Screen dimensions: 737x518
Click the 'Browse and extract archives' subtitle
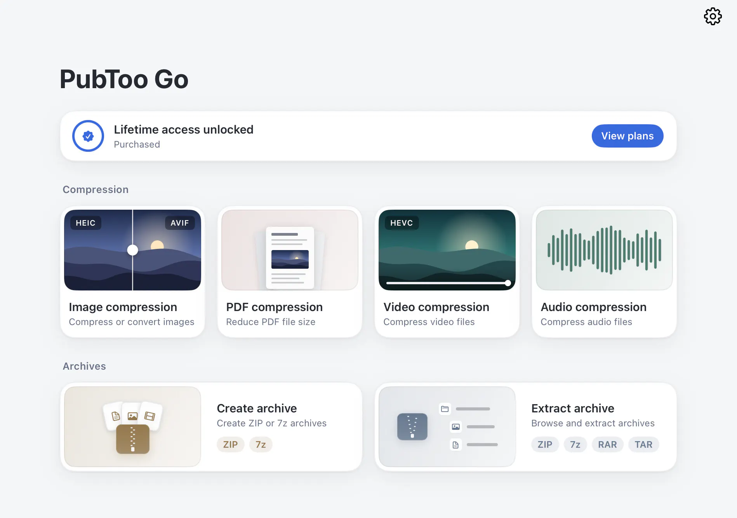593,423
